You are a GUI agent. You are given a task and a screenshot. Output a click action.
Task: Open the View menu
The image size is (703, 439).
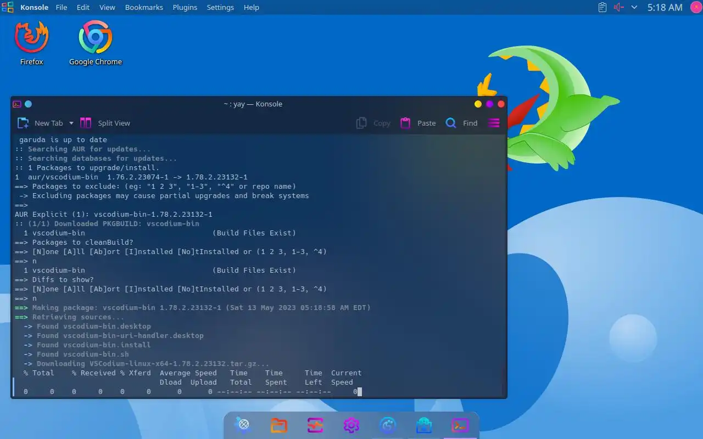click(107, 7)
